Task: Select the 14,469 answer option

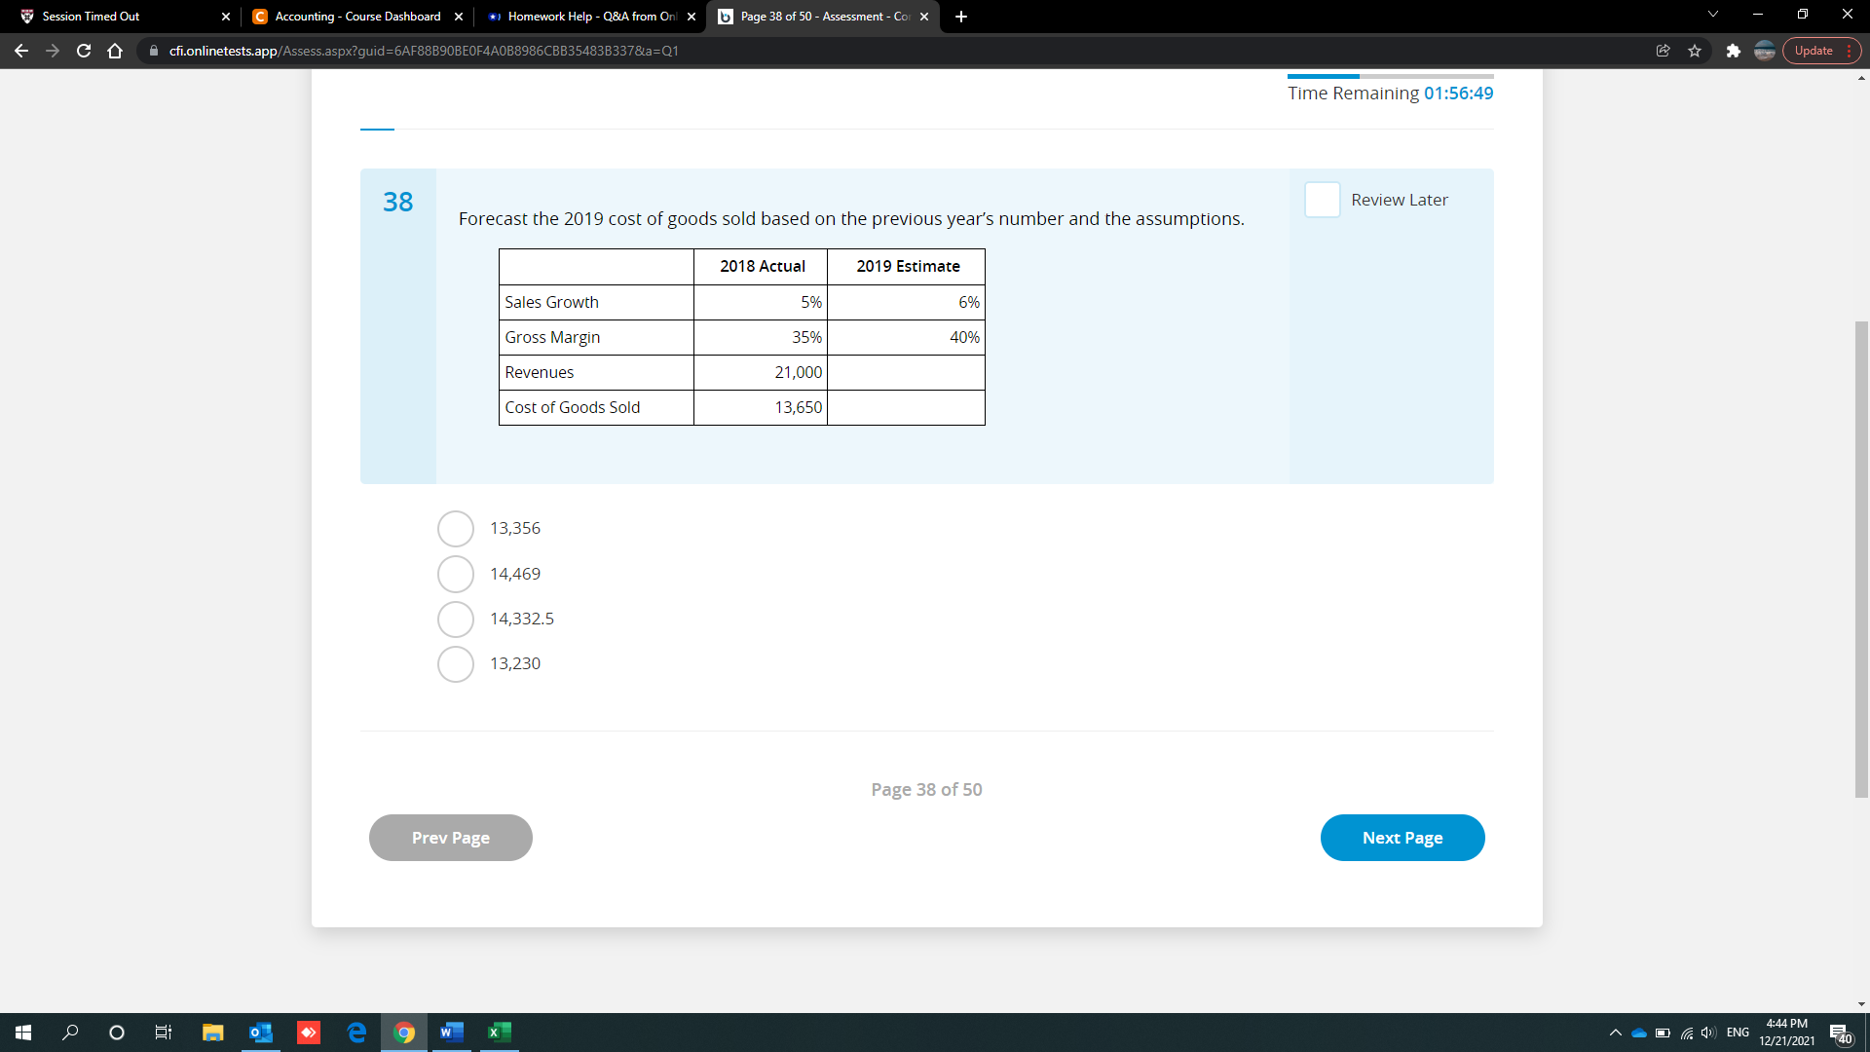Action: [455, 574]
